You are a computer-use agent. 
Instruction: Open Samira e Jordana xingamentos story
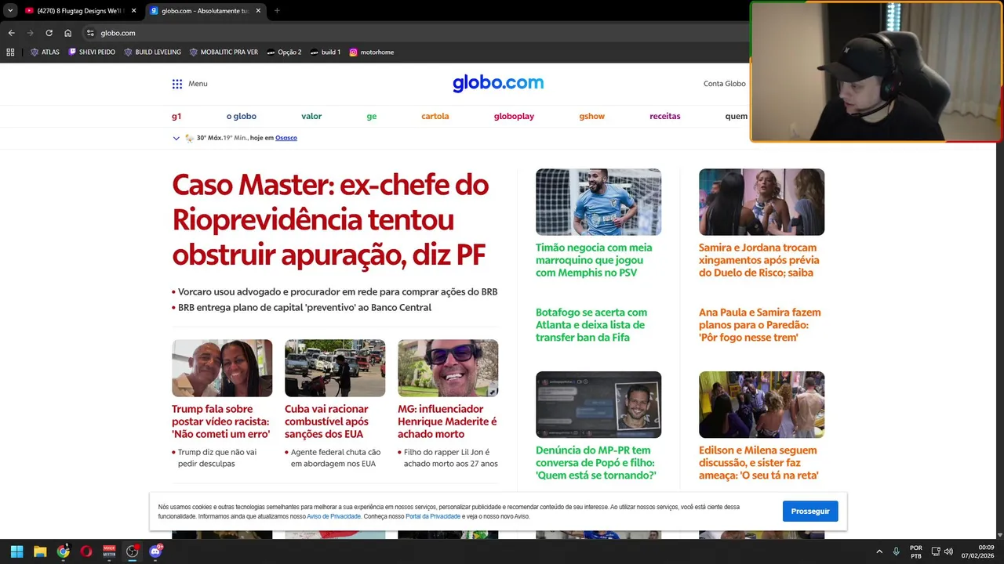pos(758,260)
